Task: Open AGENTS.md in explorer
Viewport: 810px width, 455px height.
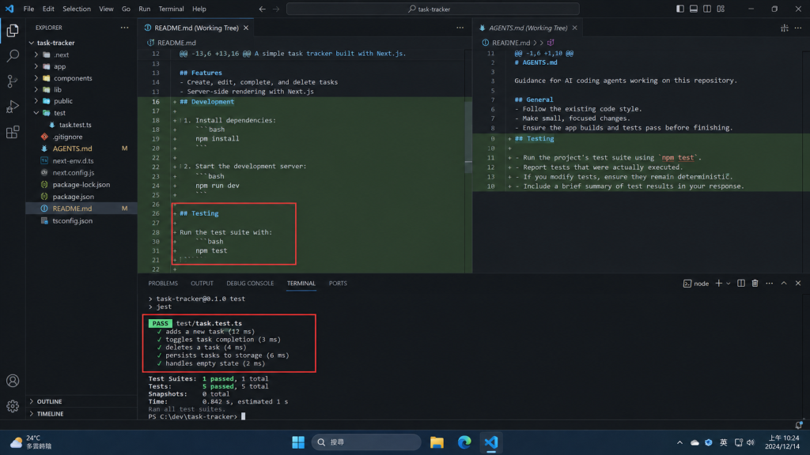Action: [x=72, y=149]
